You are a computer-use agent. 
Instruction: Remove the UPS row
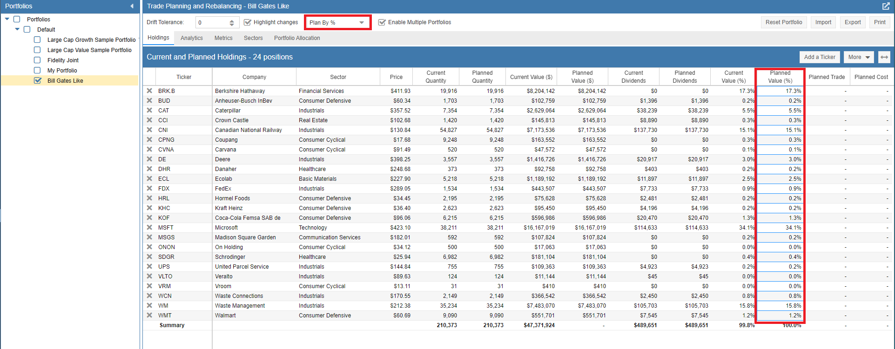[149, 266]
